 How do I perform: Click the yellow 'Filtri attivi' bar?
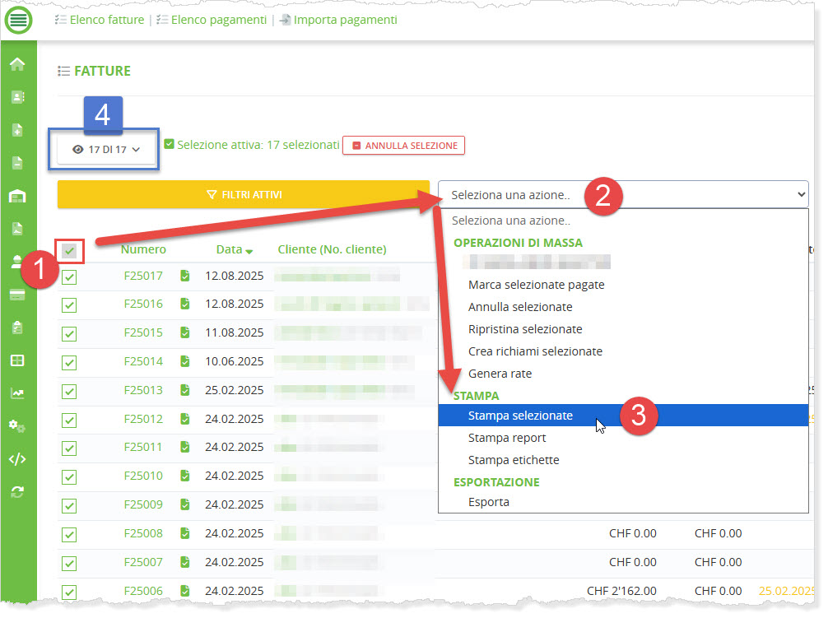(243, 195)
